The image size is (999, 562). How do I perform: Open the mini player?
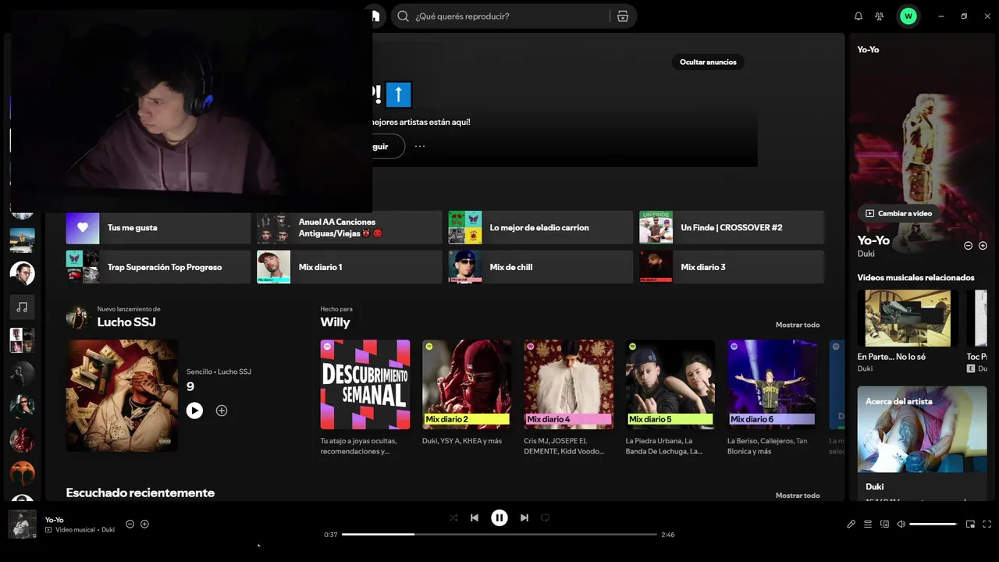tap(971, 524)
